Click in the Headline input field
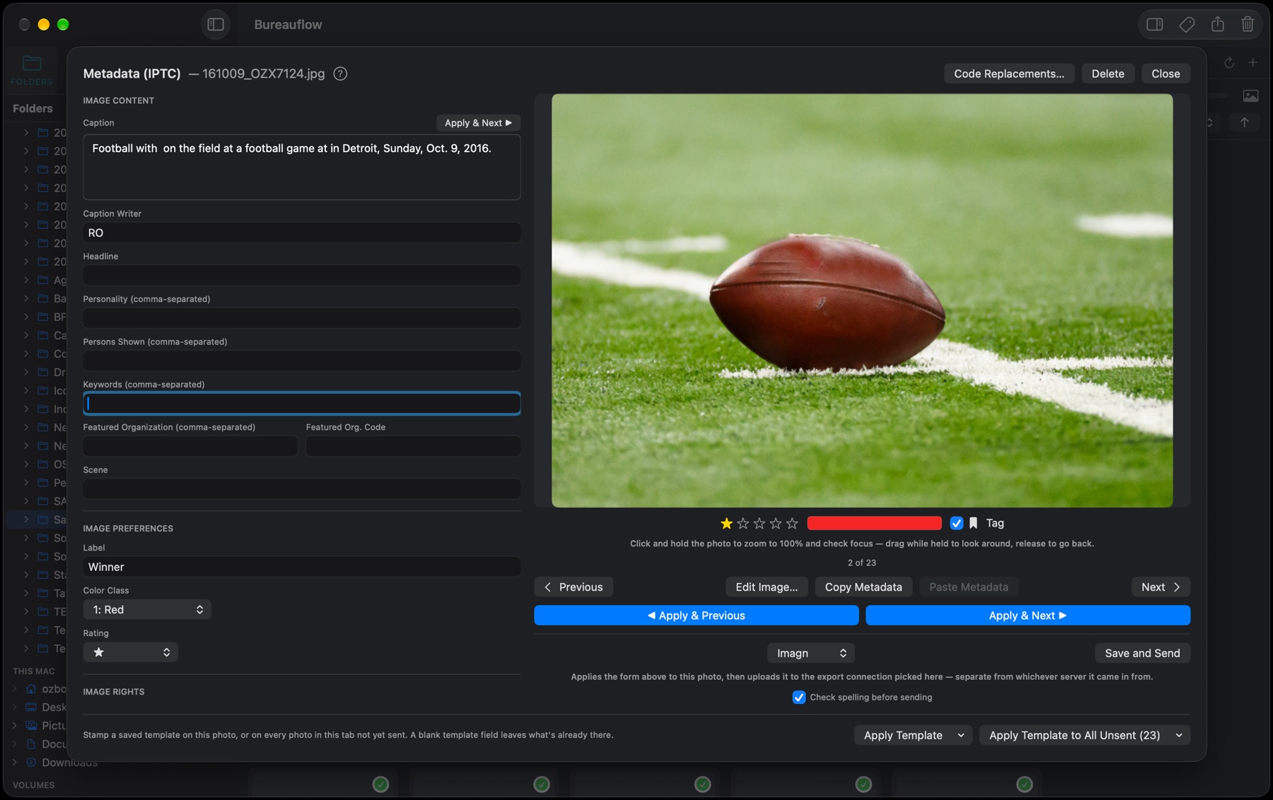This screenshot has width=1273, height=800. tap(302, 275)
